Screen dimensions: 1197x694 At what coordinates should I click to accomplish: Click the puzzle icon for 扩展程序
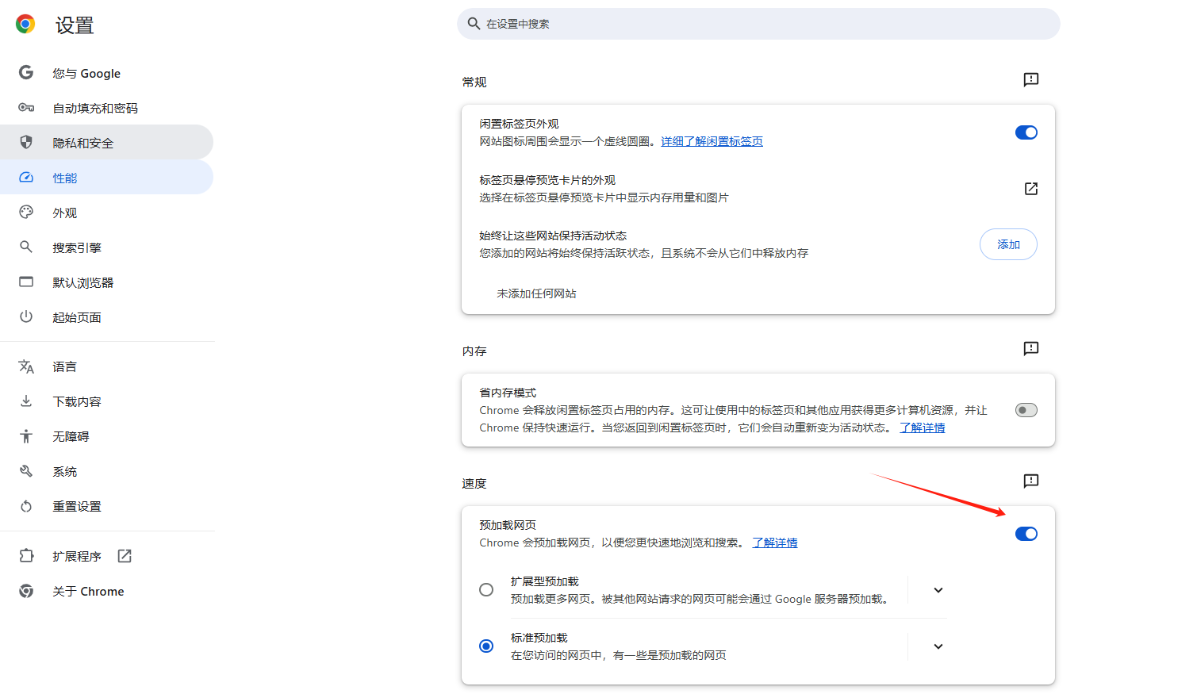[26, 556]
